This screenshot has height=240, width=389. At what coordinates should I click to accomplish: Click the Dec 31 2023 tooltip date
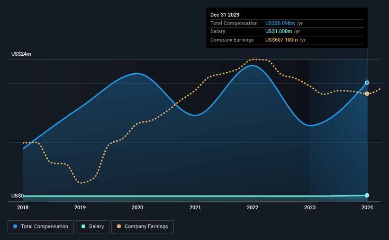225,15
